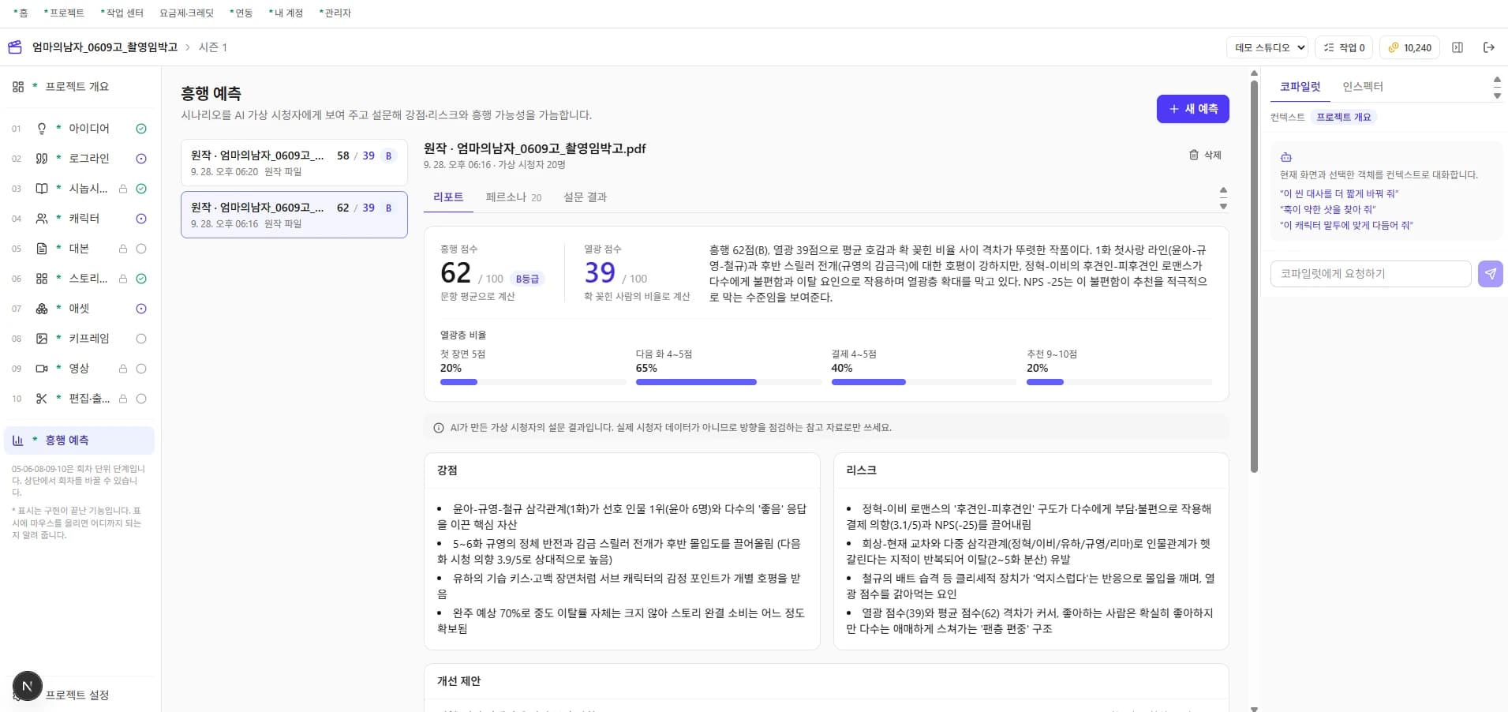Open the 영상 video camera icon
This screenshot has height=712, width=1508.
(x=42, y=369)
